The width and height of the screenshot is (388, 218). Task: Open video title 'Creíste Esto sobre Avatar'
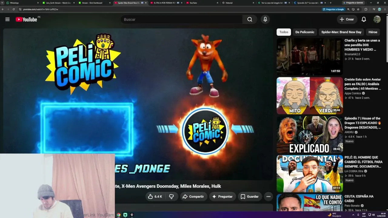click(363, 84)
